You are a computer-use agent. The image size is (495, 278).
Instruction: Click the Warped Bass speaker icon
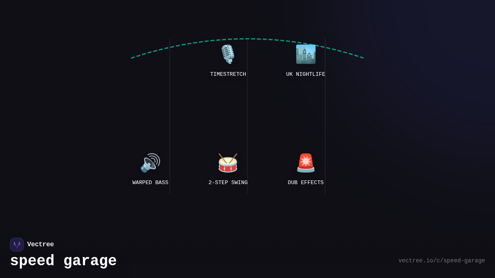click(150, 163)
